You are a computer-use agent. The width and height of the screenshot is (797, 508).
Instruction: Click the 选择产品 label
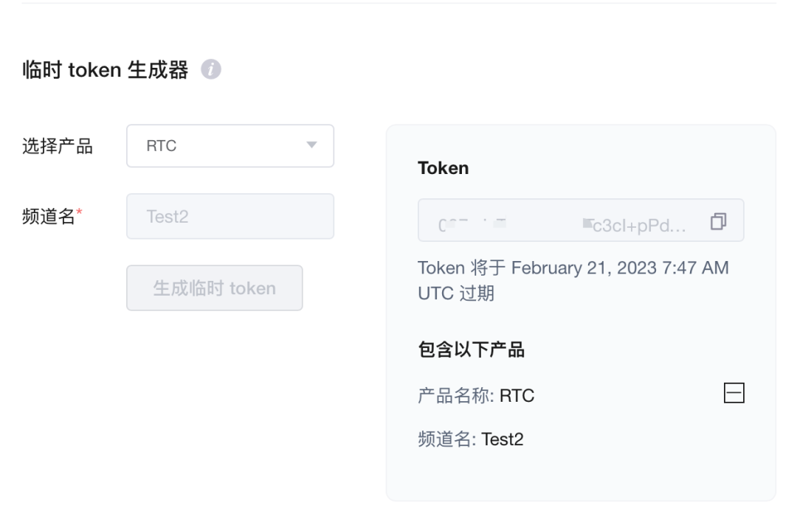58,146
